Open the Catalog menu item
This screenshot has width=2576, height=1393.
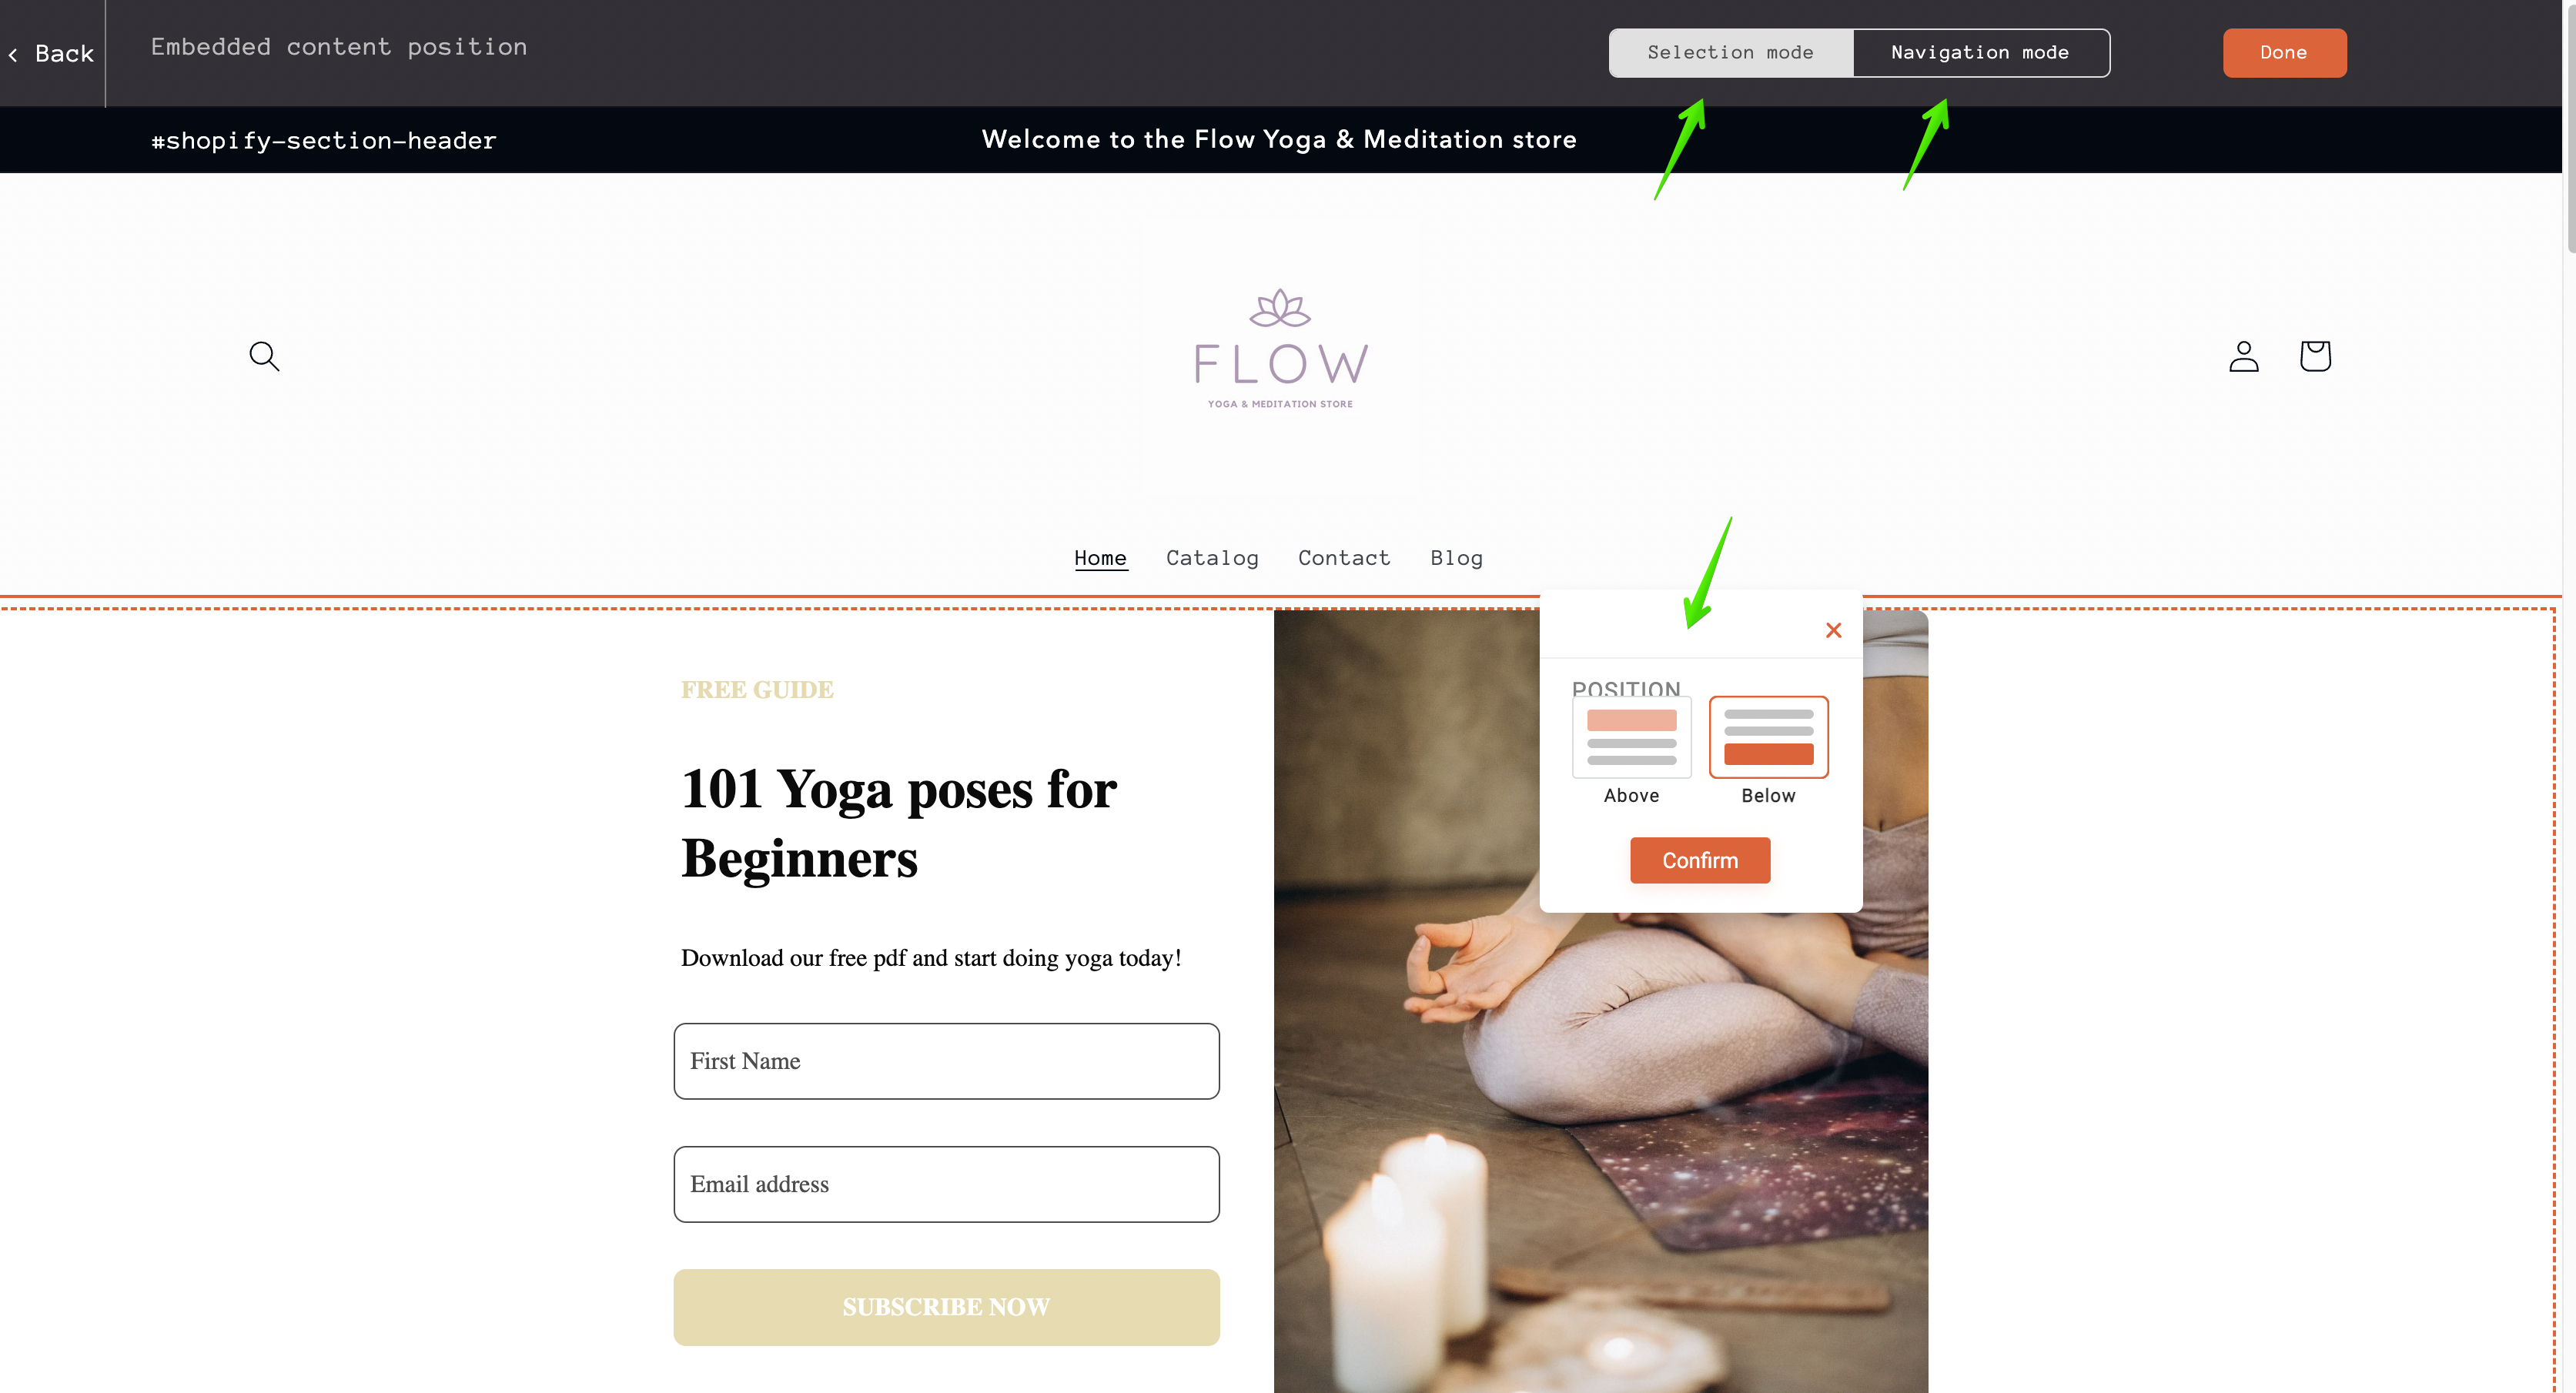(1211, 556)
